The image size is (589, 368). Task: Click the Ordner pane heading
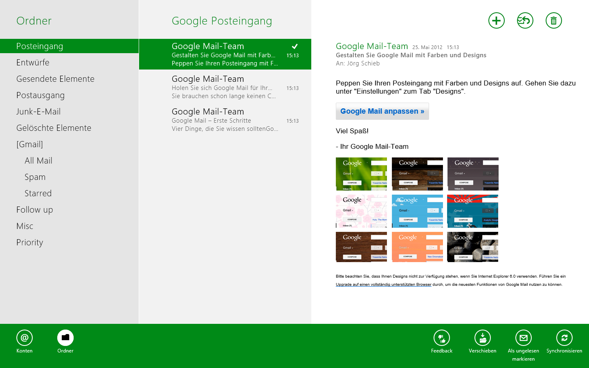34,21
